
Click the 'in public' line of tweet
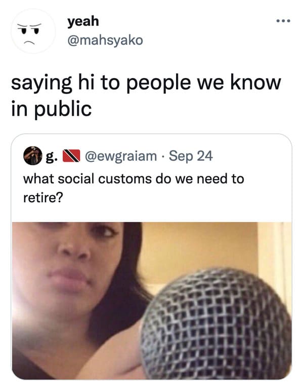pos(52,110)
